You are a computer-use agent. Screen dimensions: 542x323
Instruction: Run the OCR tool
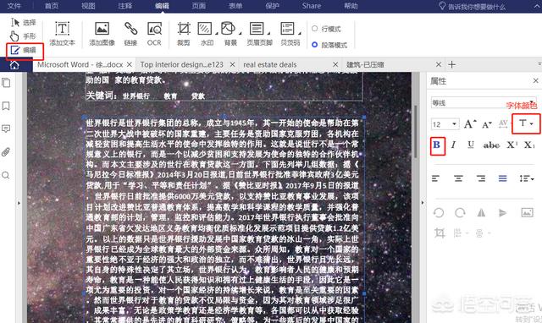pyautogui.click(x=154, y=34)
